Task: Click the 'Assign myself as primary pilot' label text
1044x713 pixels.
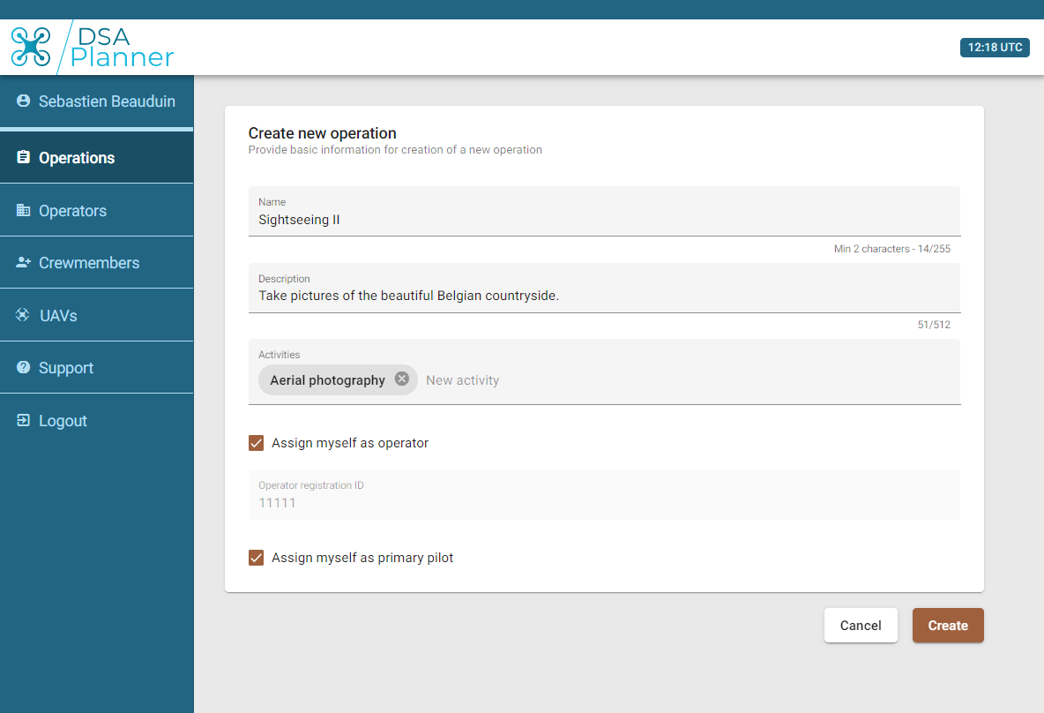Action: [362, 558]
